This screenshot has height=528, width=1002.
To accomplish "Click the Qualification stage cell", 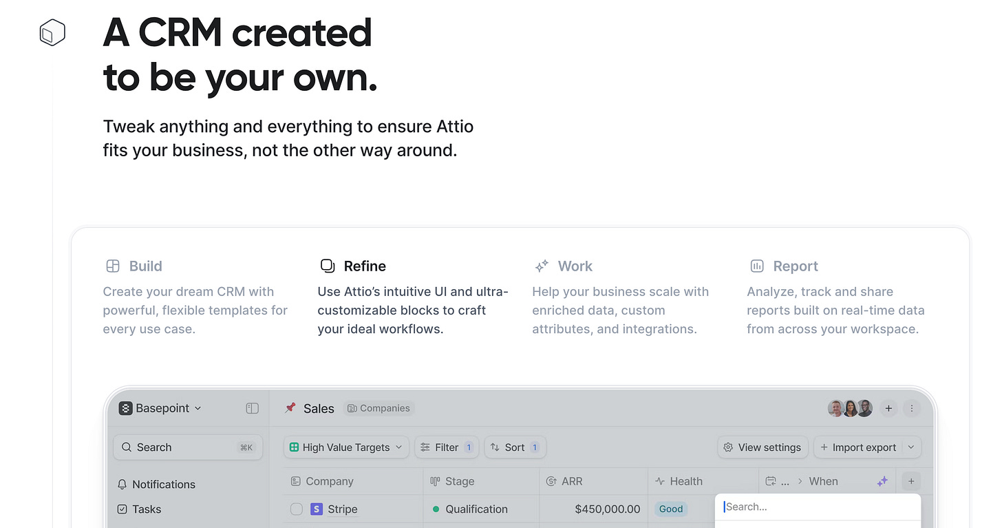I will 481,509.
